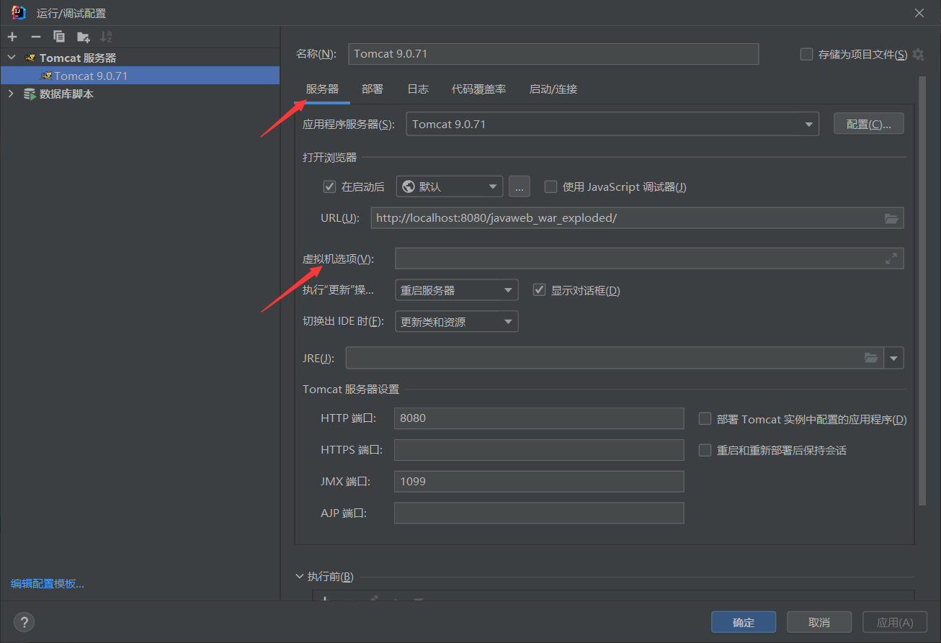Select Tomcat 9.0.71 configuration in tree

pyautogui.click(x=140, y=76)
